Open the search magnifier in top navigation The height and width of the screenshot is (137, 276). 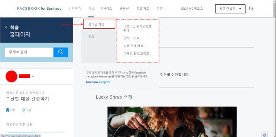(251, 9)
